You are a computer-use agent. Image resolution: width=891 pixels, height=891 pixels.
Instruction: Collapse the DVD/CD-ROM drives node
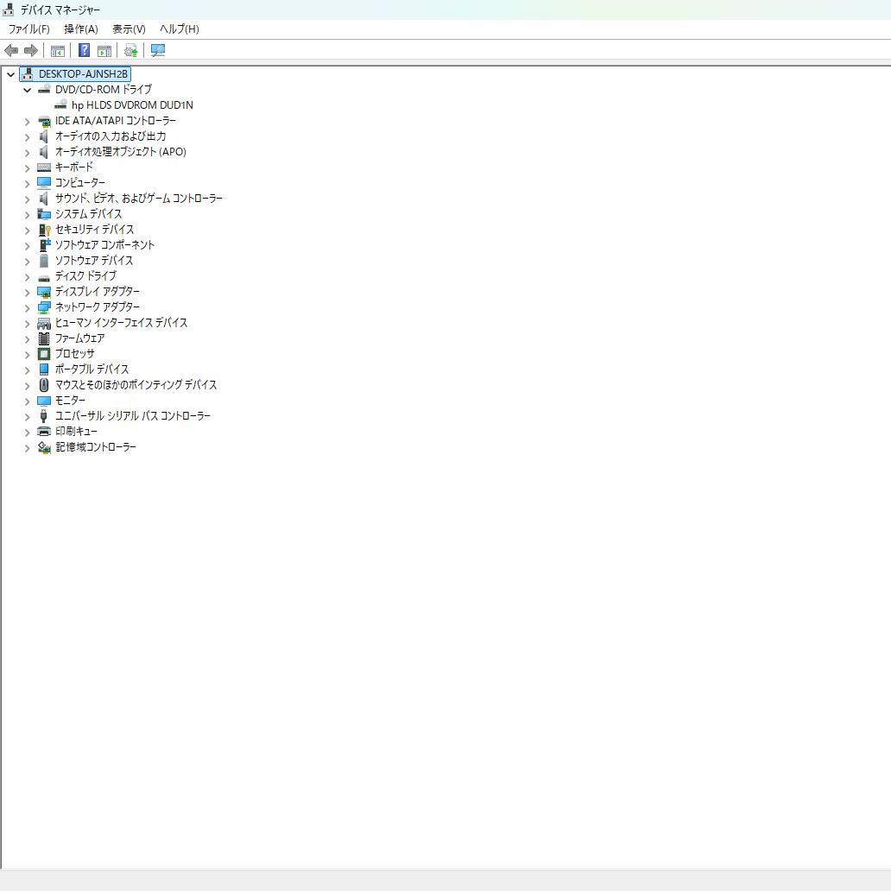(27, 90)
